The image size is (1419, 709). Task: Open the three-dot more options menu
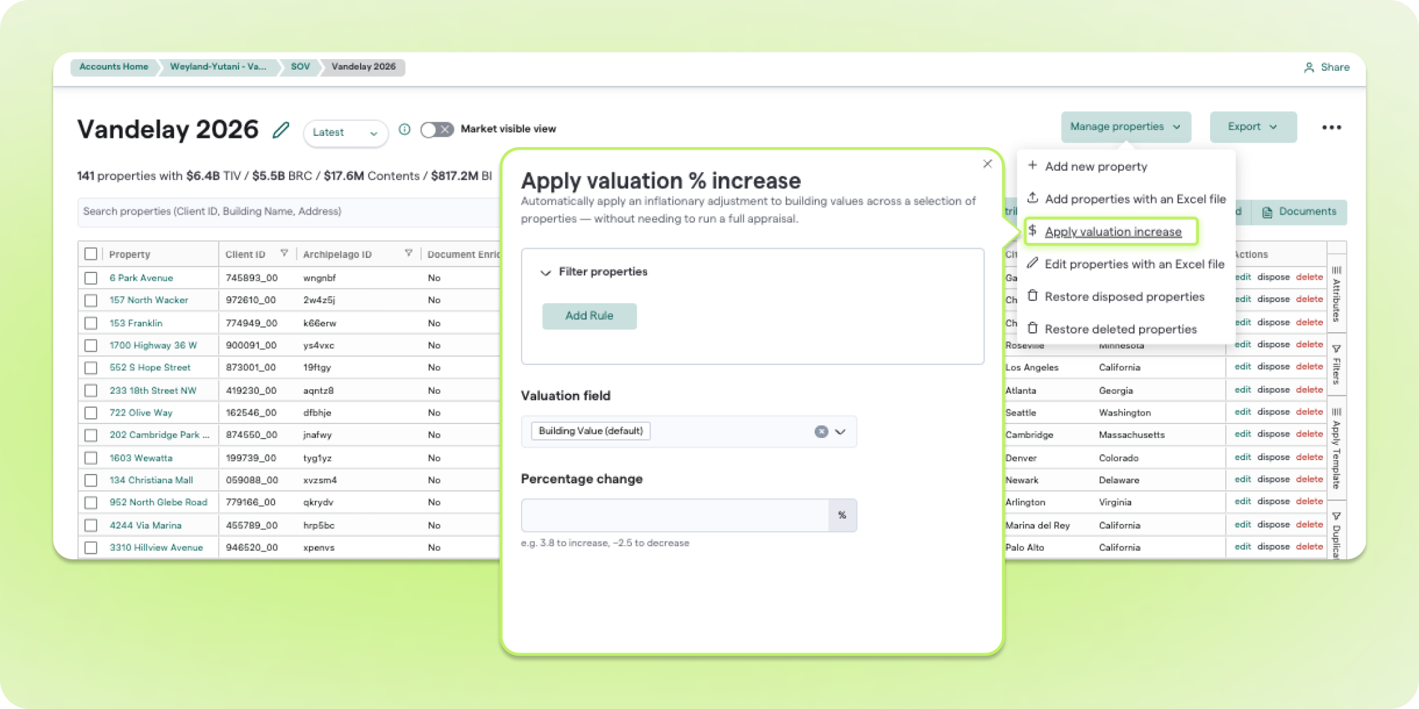(x=1332, y=127)
